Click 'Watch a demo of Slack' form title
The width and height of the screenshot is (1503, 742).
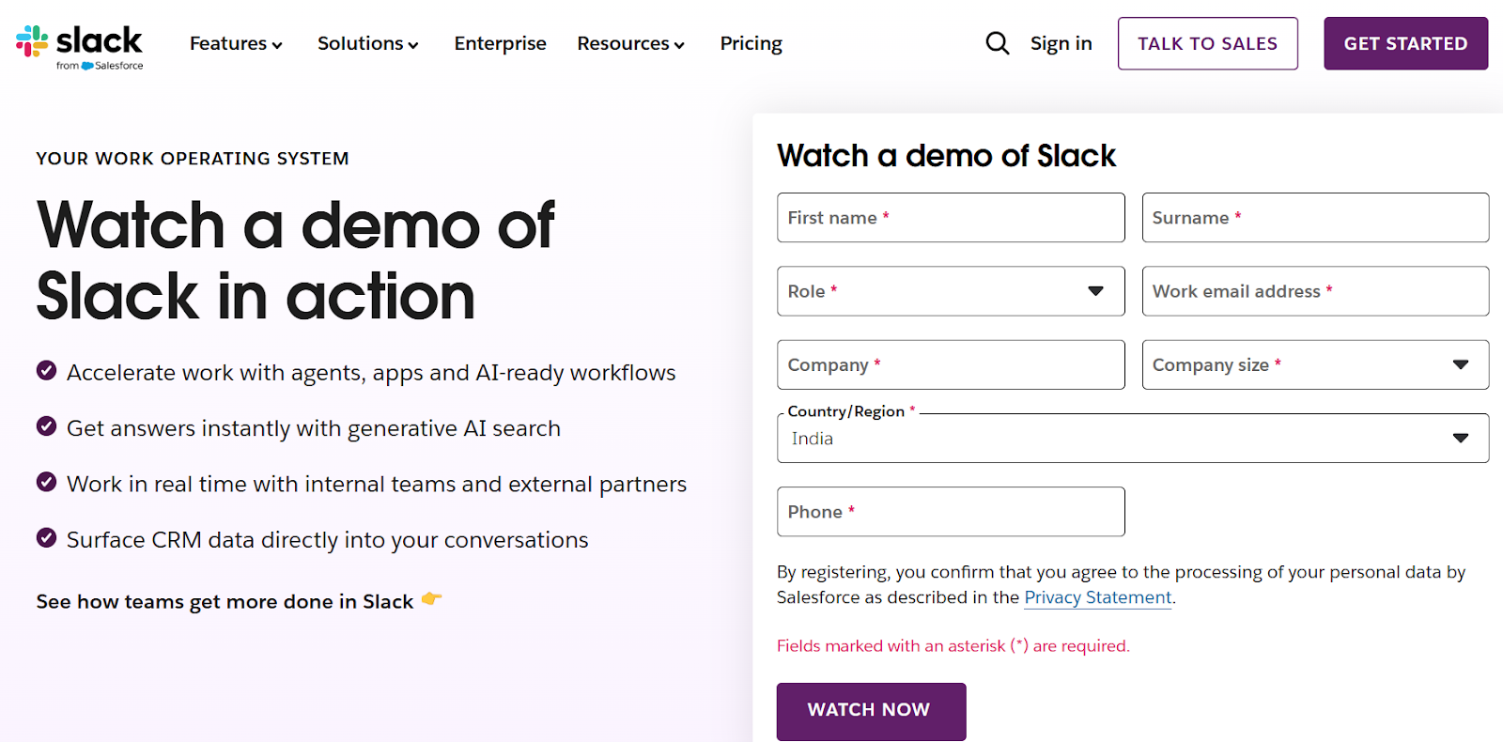point(946,156)
